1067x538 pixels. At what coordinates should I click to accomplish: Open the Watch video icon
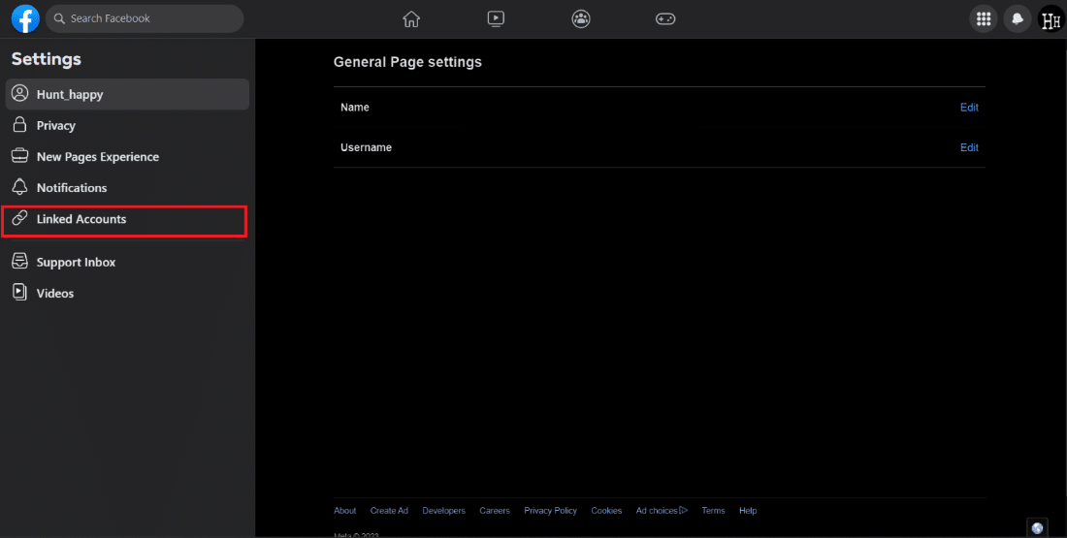tap(496, 19)
